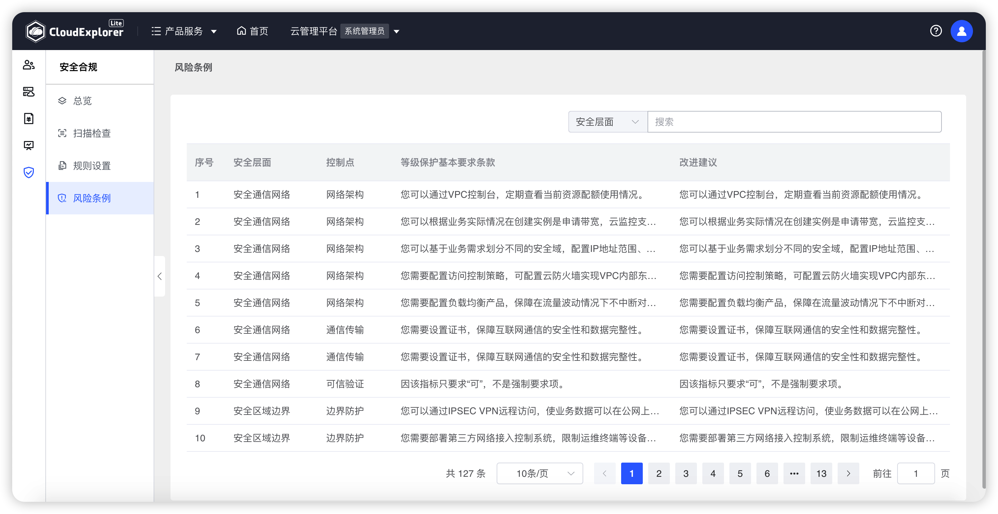The width and height of the screenshot is (998, 514).
Task: Click the 总览 layers icon in the menu
Action: 62,101
